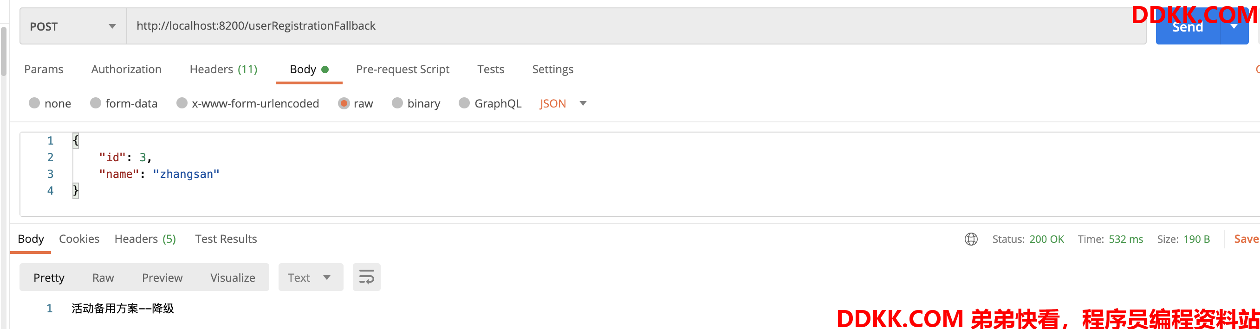
Task: Choose the binary radio option
Action: 397,103
